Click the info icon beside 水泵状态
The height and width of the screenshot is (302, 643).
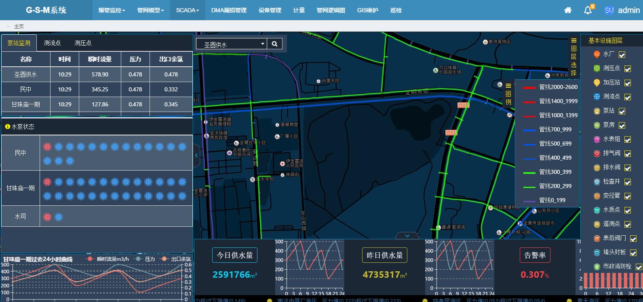pos(7,127)
